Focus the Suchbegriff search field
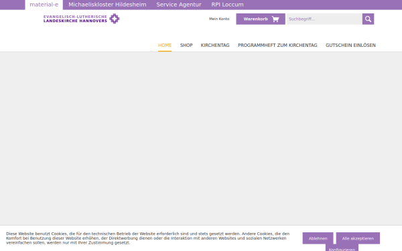Image resolution: width=402 pixels, height=251 pixels. (x=324, y=19)
